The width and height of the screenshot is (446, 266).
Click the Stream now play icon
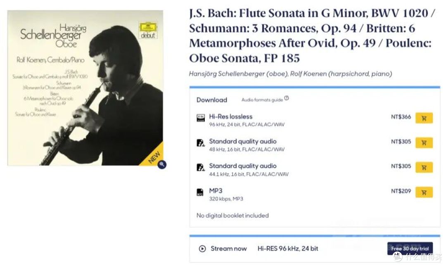(x=202, y=249)
